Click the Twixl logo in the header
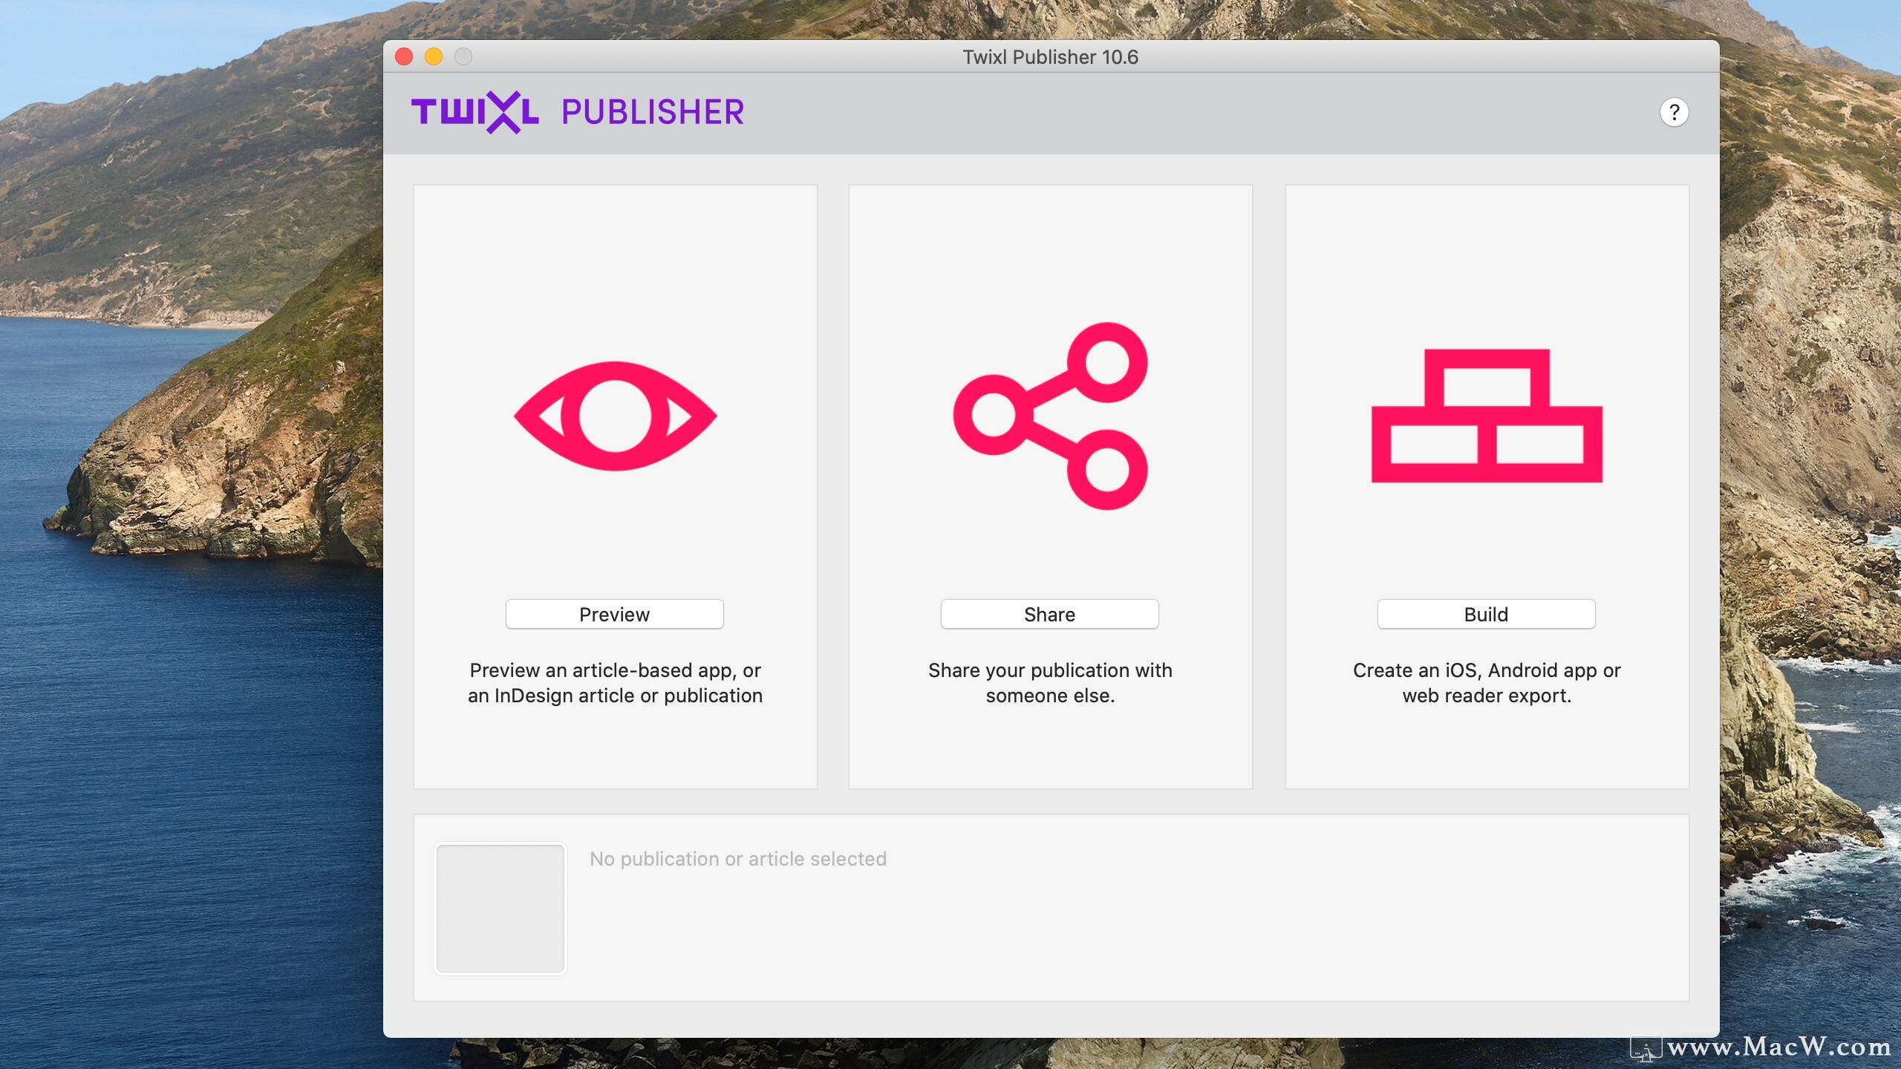The width and height of the screenshot is (1901, 1069). click(x=475, y=112)
